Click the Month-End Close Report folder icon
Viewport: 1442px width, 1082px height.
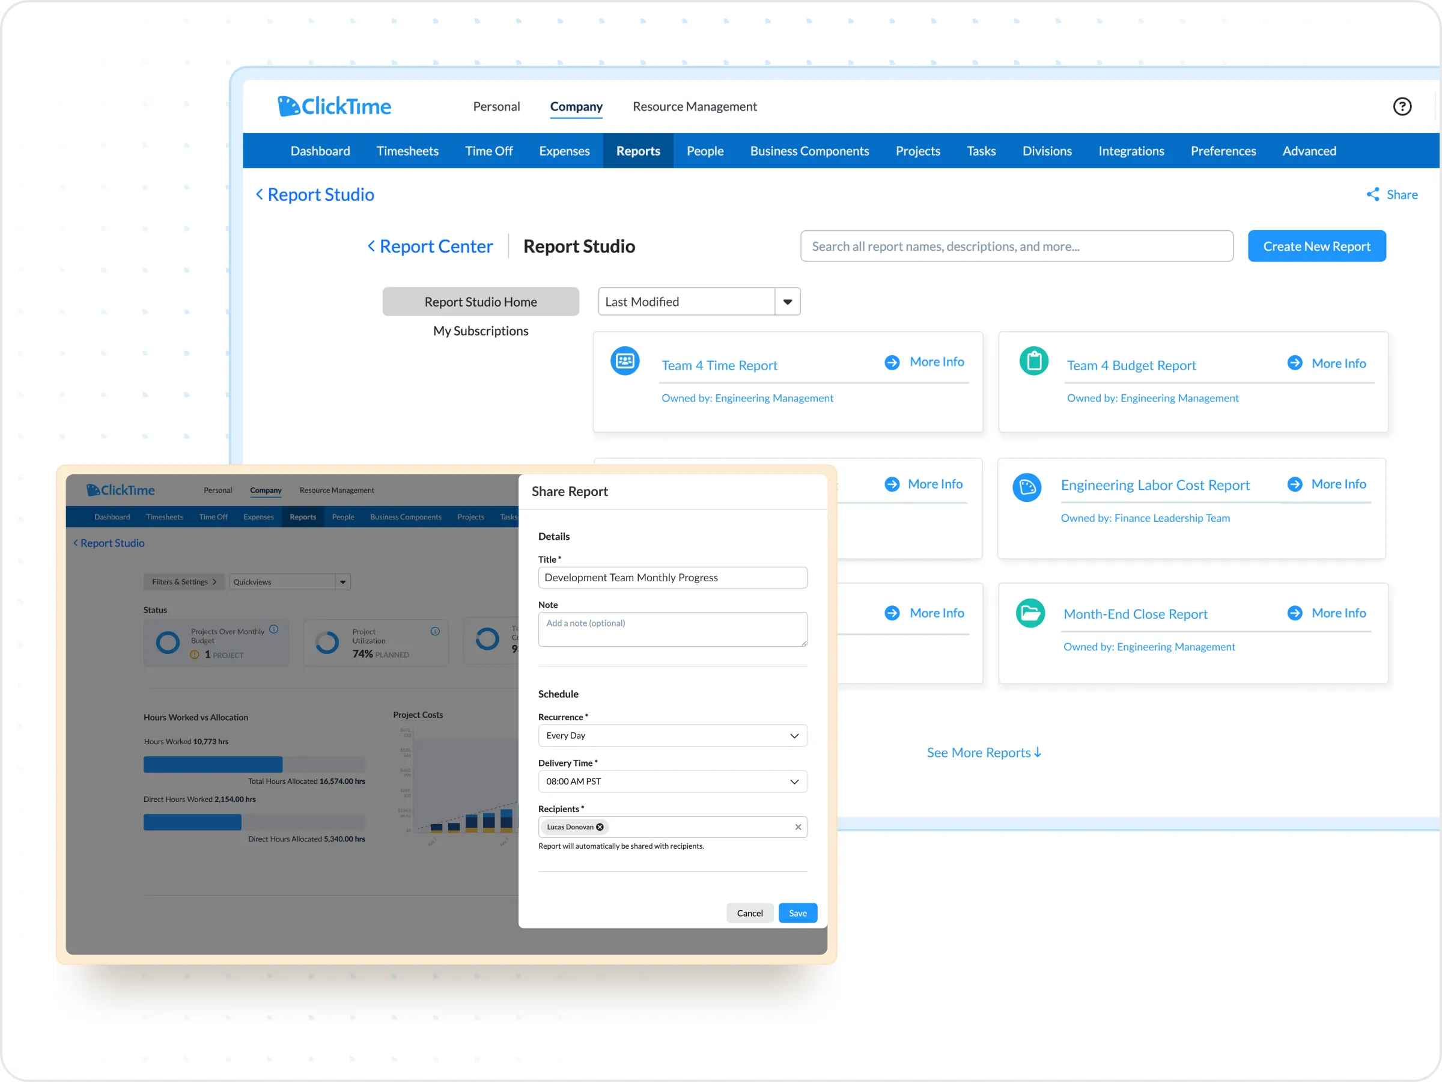[1029, 613]
